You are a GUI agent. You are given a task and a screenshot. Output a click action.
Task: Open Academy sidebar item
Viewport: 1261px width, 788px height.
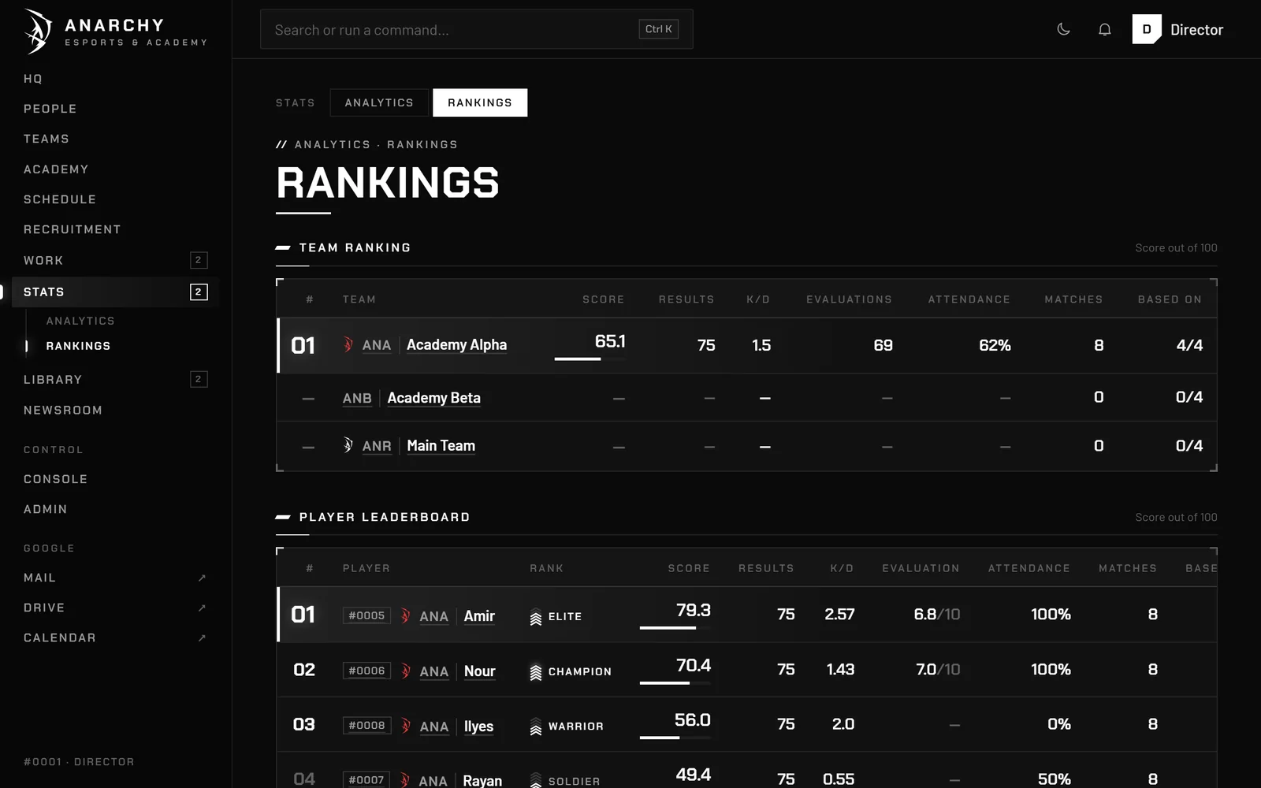point(56,169)
